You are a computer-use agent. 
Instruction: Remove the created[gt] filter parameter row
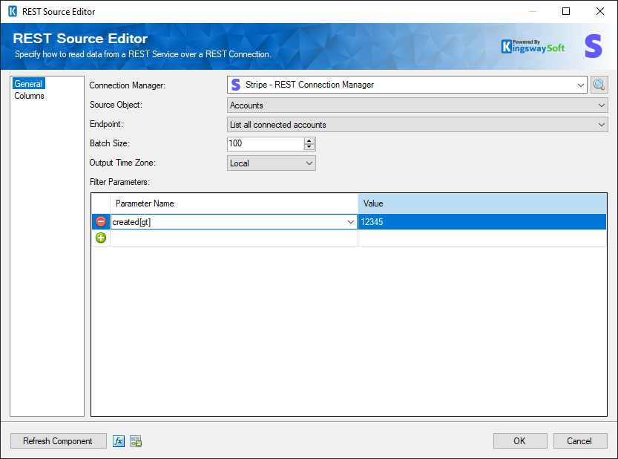point(101,221)
